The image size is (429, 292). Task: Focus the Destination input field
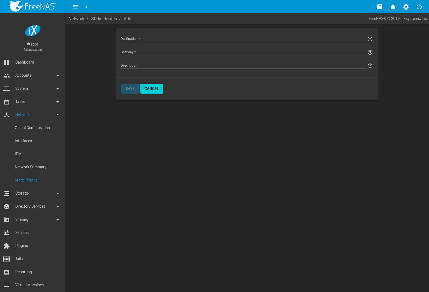244,39
